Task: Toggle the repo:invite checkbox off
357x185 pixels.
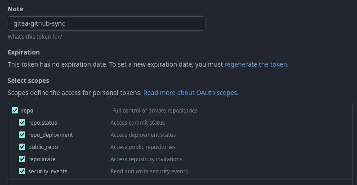Action: point(22,159)
